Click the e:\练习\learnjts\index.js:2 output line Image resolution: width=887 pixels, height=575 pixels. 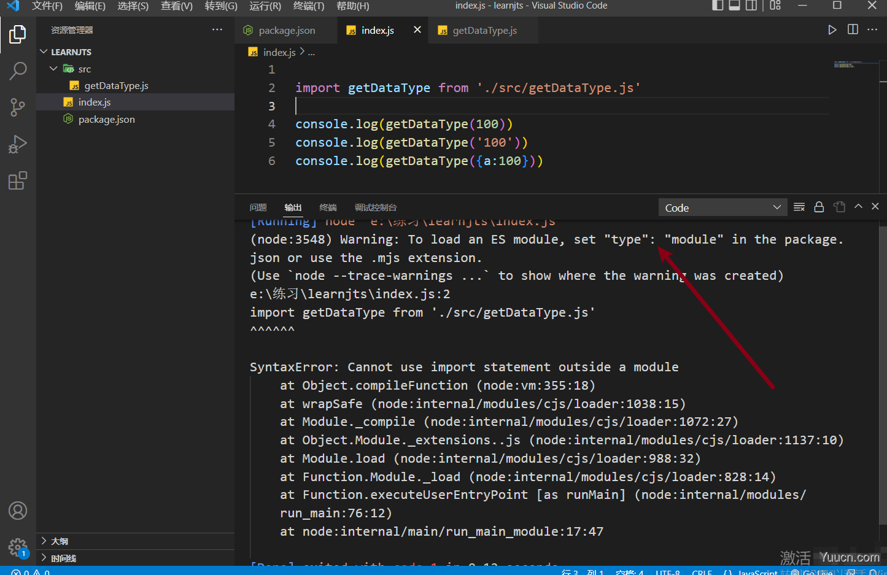pyautogui.click(x=350, y=294)
